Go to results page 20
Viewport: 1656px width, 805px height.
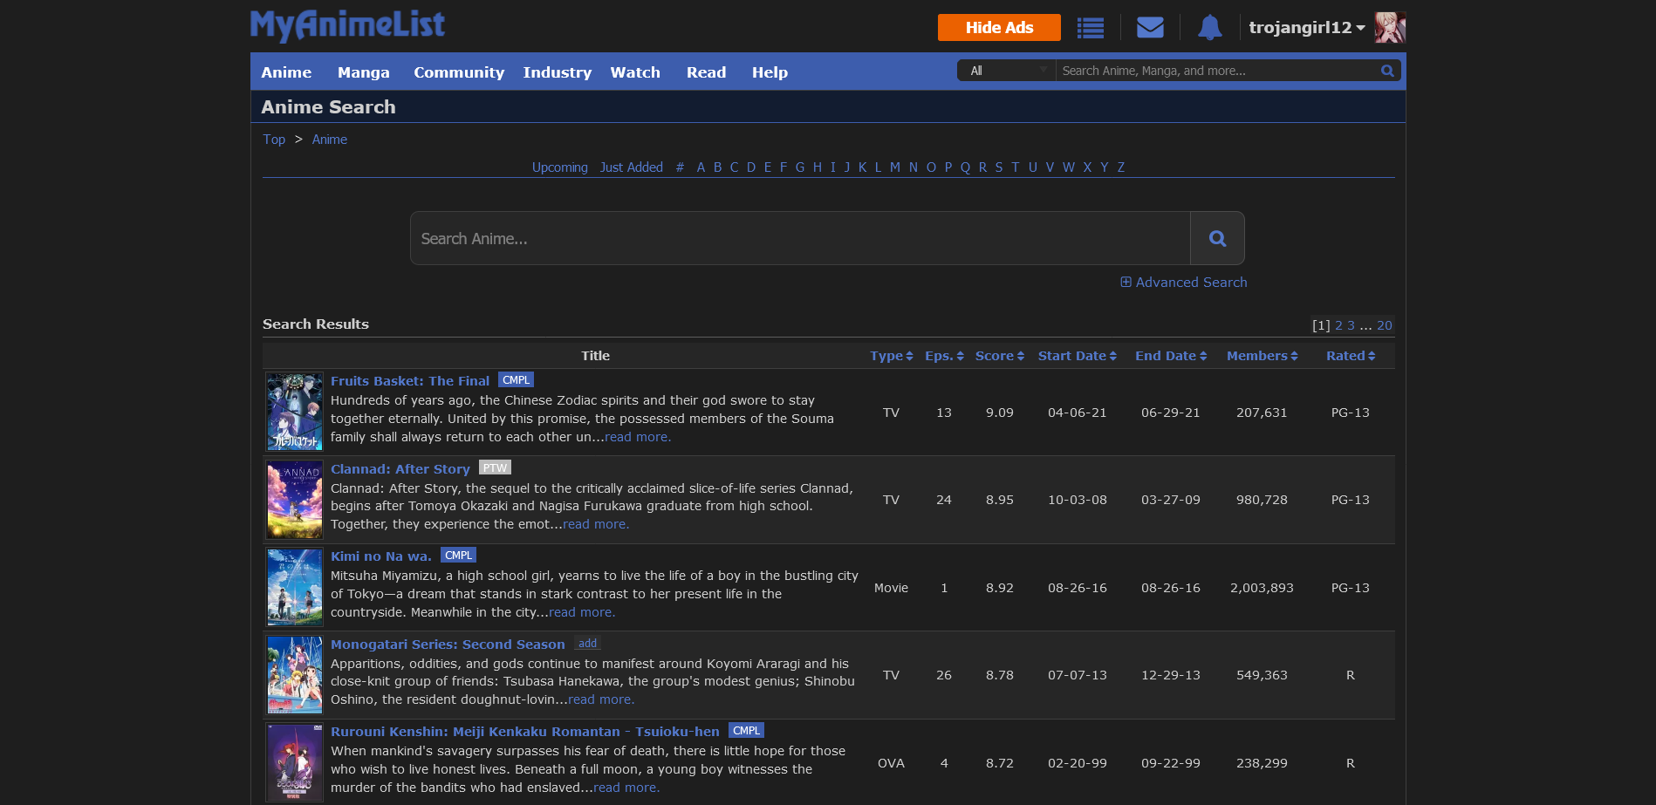tap(1384, 325)
